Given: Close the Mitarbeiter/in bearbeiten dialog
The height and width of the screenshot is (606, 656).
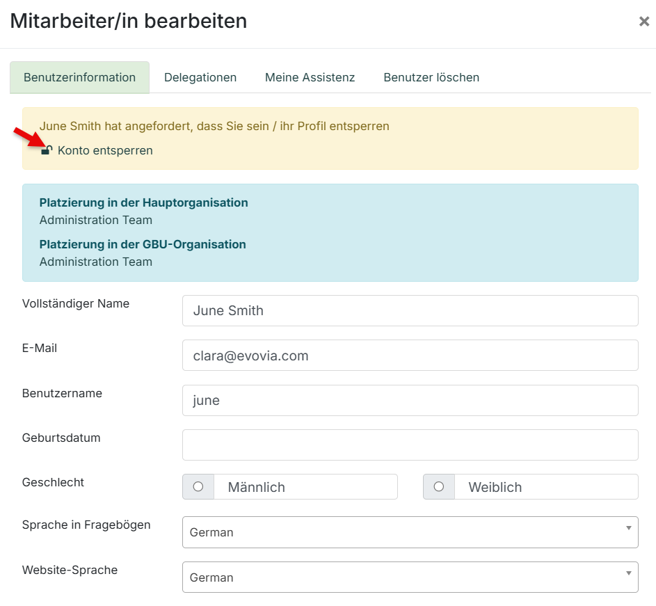Looking at the screenshot, I should click(x=644, y=22).
